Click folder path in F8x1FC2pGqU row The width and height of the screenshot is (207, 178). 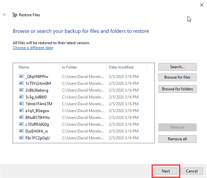point(83,138)
